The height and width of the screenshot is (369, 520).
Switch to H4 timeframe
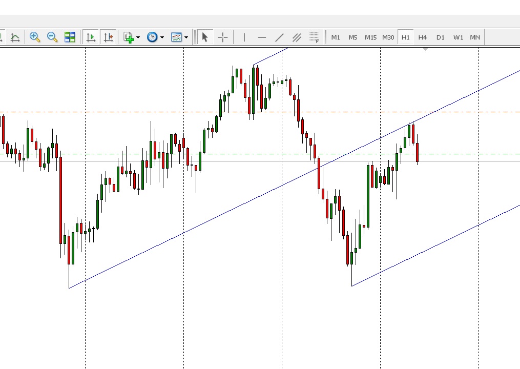click(x=423, y=37)
